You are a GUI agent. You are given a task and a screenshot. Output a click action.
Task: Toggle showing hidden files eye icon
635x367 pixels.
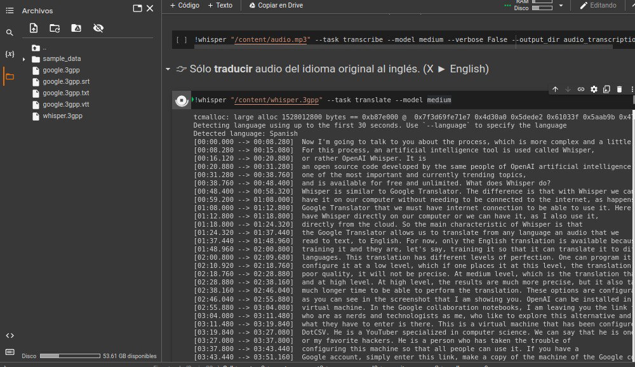click(x=98, y=28)
